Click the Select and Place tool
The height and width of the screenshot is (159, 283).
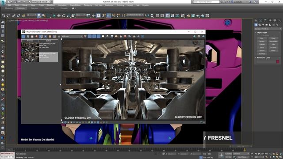[x=73, y=16]
